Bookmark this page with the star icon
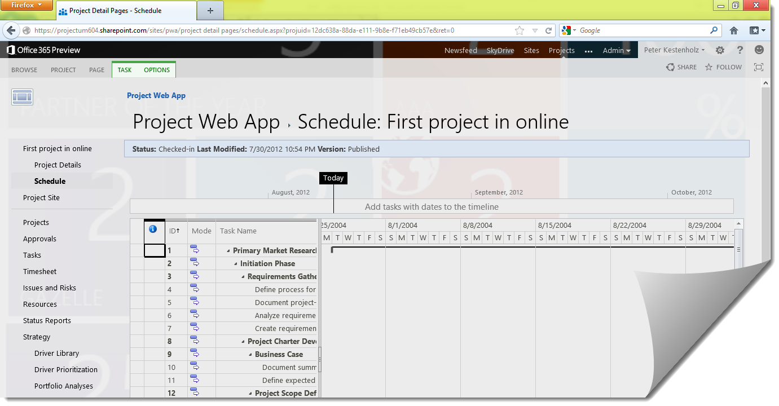Image resolution: width=779 pixels, height=406 pixels. [x=520, y=30]
